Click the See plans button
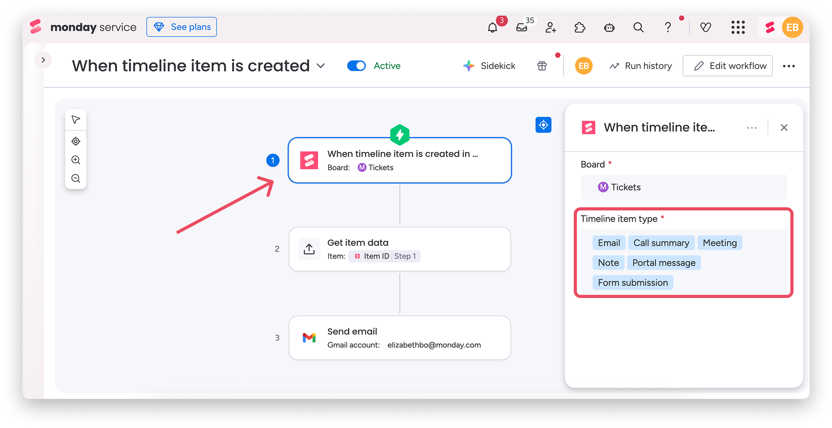The height and width of the screenshot is (428, 832). (182, 27)
